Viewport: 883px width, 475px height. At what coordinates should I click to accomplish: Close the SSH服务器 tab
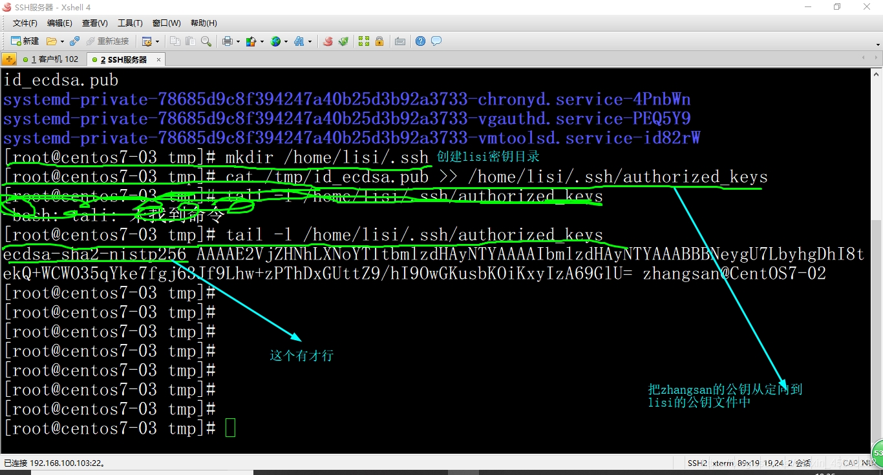click(x=159, y=59)
